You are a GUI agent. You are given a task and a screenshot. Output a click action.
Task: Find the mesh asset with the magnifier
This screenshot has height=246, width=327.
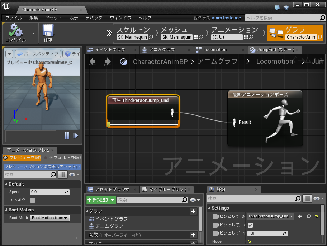[201, 37]
